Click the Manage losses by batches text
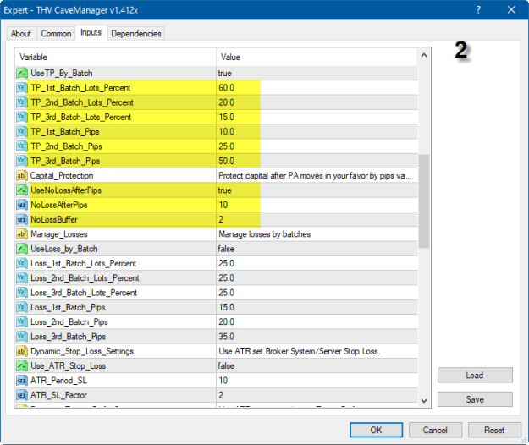Viewport: 529px width, 445px height. point(264,234)
